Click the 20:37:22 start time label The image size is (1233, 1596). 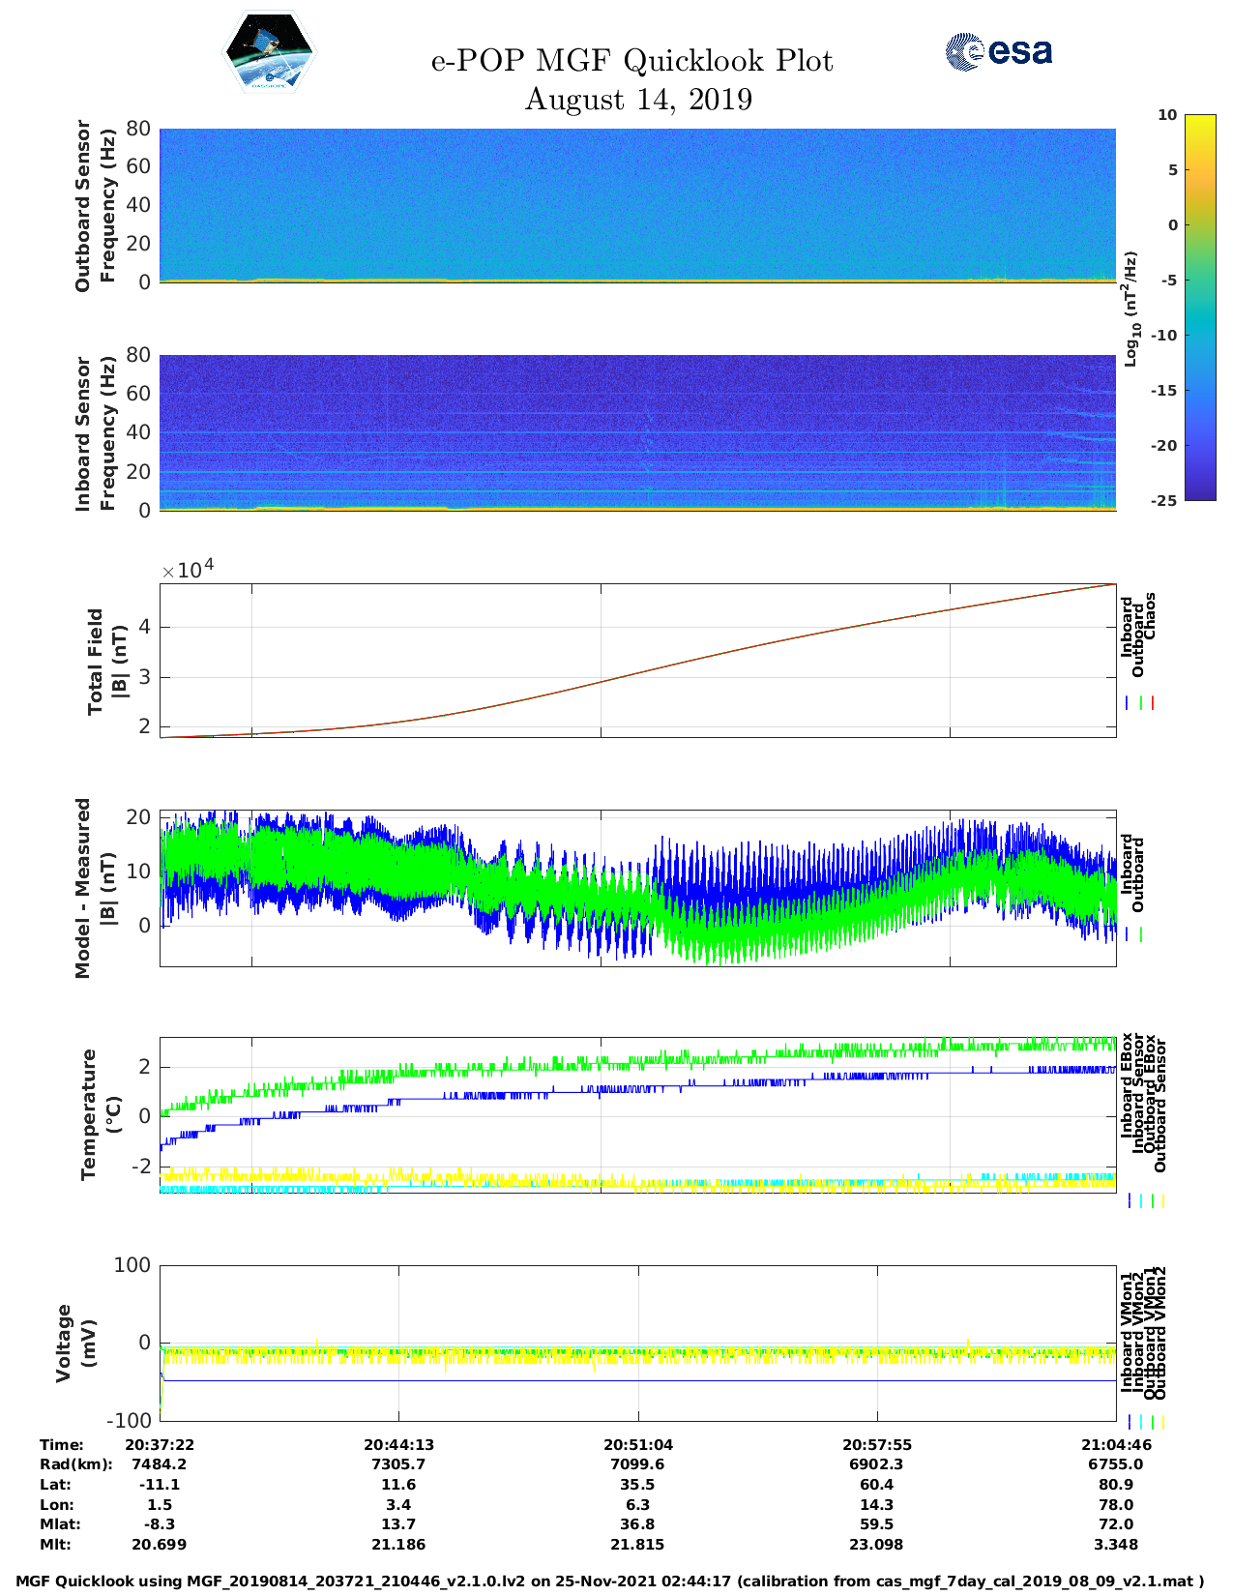[160, 1444]
